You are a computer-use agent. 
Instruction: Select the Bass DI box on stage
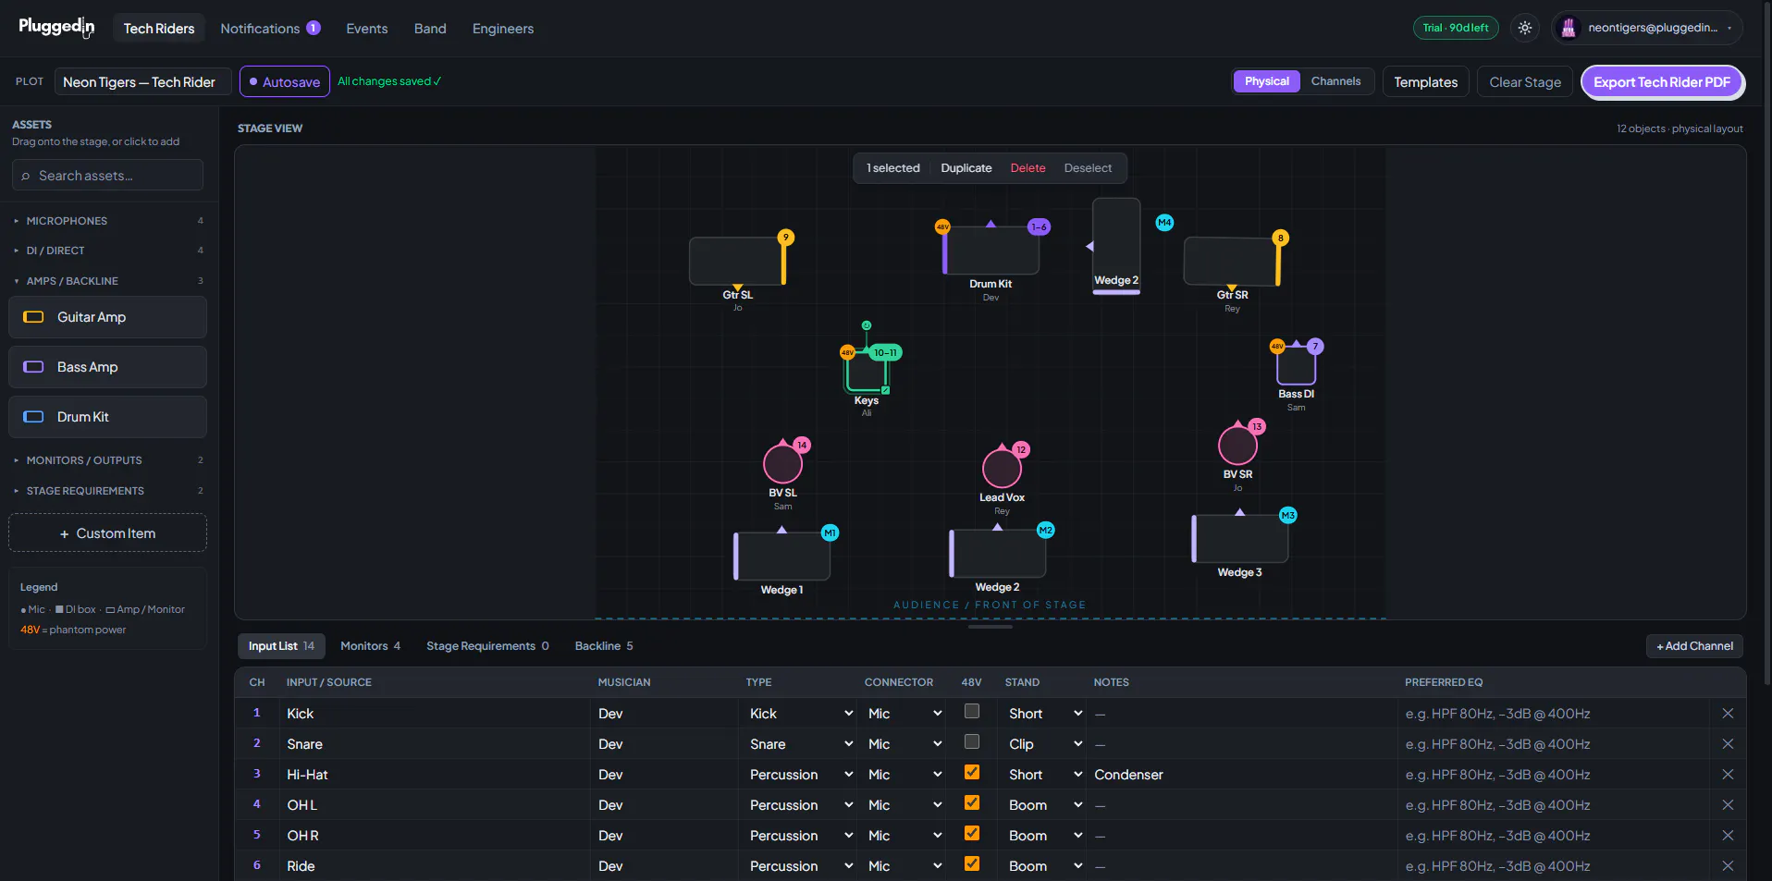tap(1296, 366)
